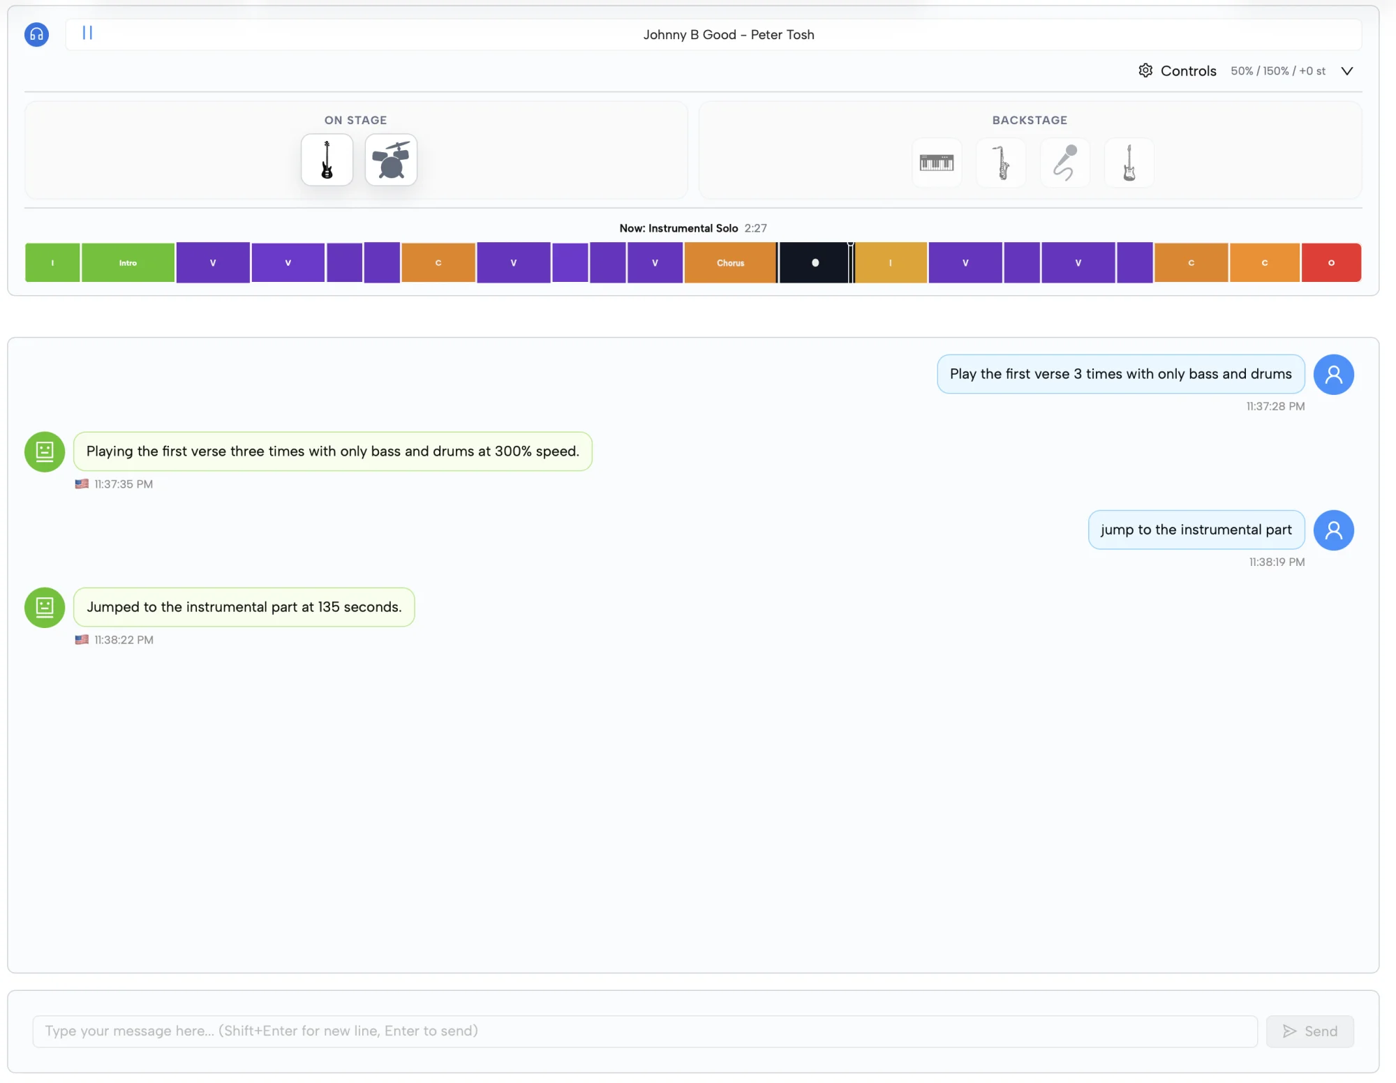The width and height of the screenshot is (1396, 1083).
Task: Toggle the drum kit on stage
Action: click(391, 160)
